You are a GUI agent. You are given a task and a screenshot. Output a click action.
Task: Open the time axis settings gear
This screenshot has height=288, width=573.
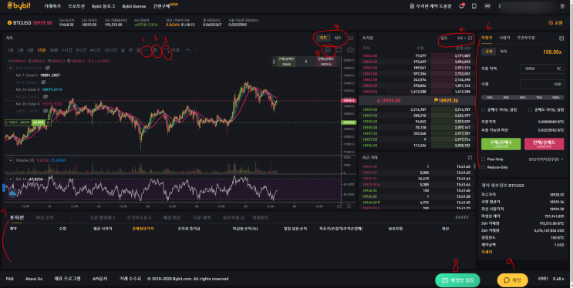pos(349,206)
